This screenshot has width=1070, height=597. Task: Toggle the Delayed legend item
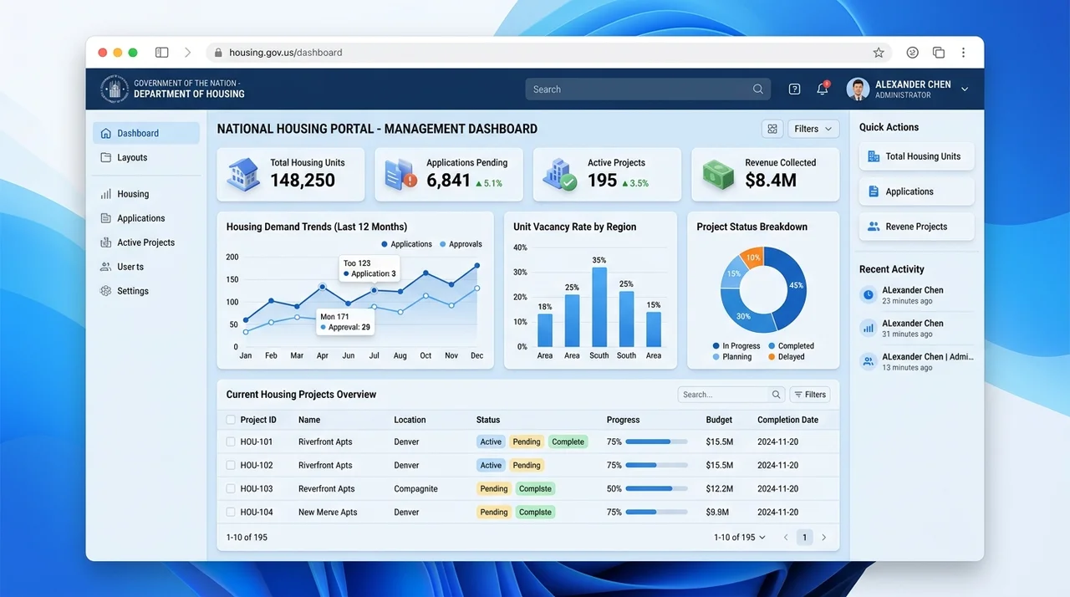point(787,357)
